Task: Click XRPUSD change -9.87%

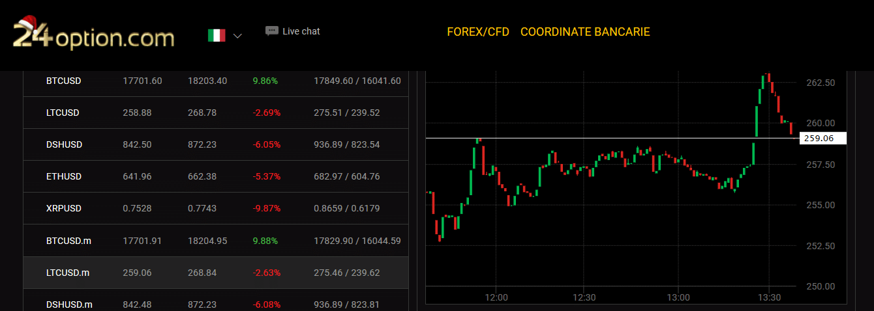Action: (x=266, y=208)
